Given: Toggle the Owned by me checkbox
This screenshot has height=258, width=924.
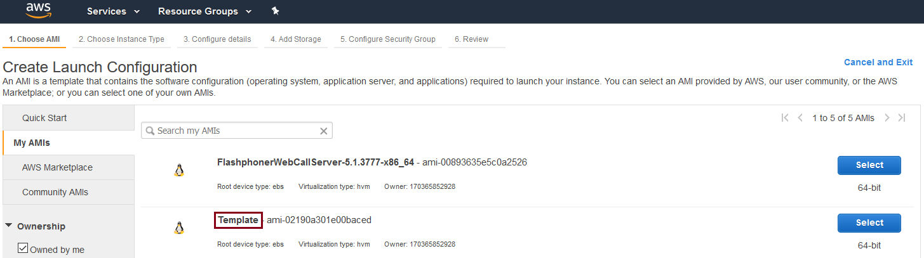Looking at the screenshot, I should [23, 248].
